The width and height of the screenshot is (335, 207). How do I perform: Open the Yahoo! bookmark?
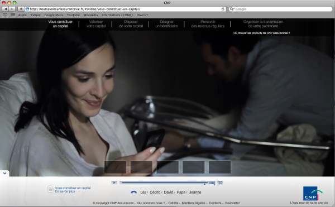tap(36, 15)
